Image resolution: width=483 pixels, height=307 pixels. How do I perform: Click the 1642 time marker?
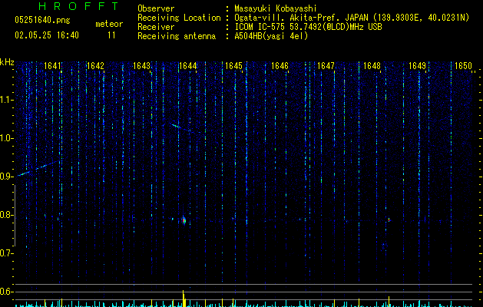pyautogui.click(x=95, y=66)
